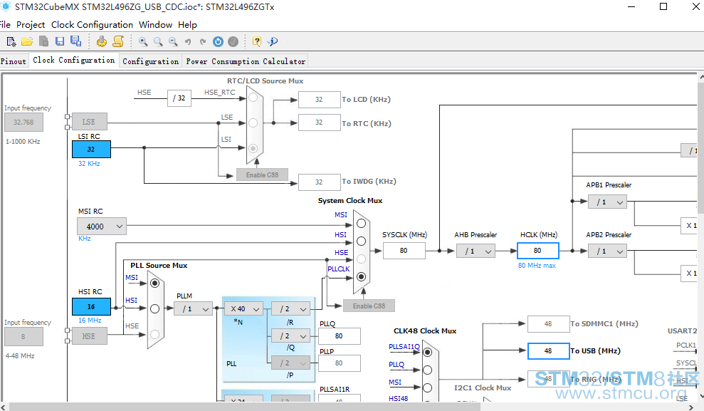This screenshot has width=704, height=411.
Task: Select PLLQ in CLK48 Clock Mux
Action: click(x=427, y=370)
